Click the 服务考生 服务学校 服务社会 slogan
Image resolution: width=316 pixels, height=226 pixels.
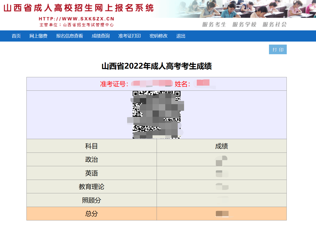[x=244, y=25]
